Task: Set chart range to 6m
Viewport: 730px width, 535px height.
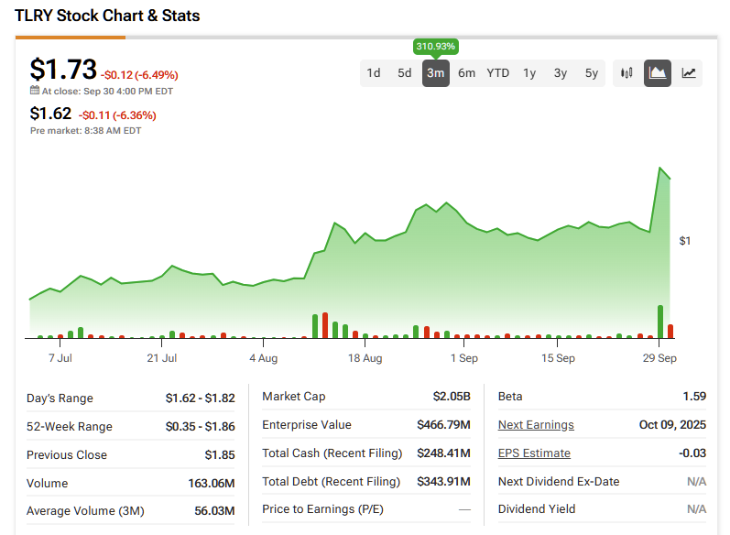Action: pos(466,73)
